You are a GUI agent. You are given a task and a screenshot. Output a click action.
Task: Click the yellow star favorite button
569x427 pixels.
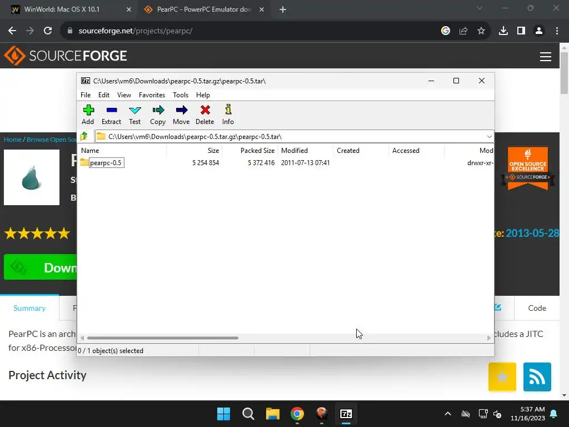pos(502,377)
